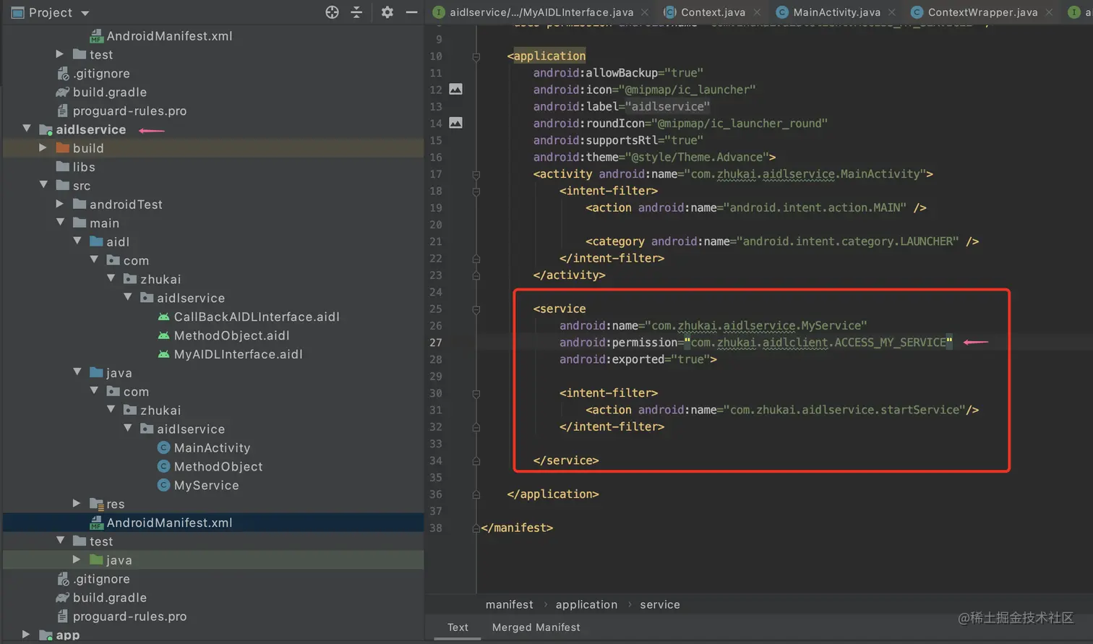Close the ContextWrapper.java tab

tap(1049, 12)
